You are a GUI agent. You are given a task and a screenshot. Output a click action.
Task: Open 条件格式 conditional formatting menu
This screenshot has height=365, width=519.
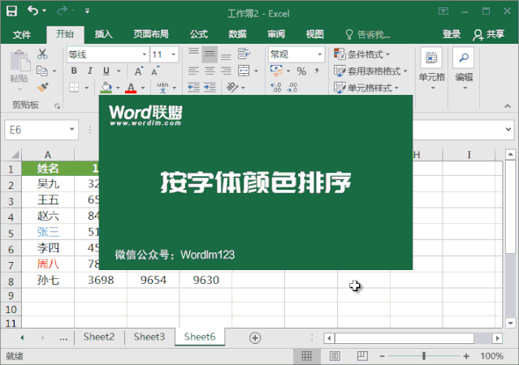[x=362, y=54]
